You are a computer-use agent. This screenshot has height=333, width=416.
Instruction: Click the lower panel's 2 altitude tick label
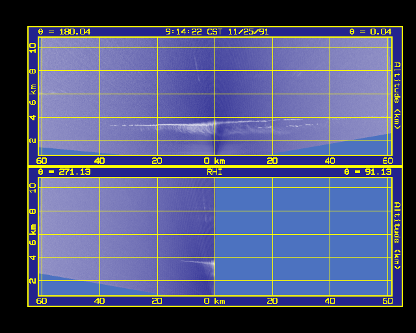pos(32,281)
